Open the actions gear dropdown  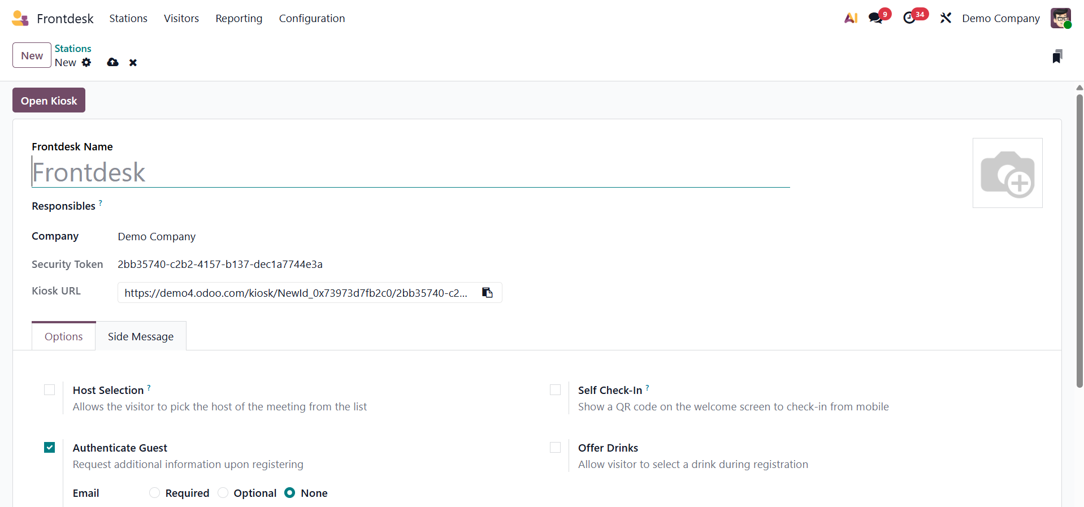click(86, 62)
